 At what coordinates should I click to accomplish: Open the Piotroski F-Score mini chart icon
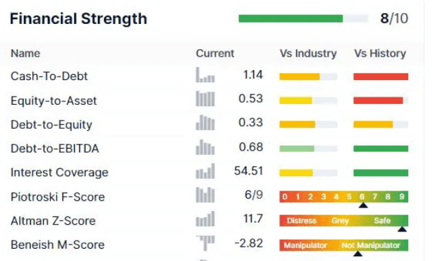205,195
